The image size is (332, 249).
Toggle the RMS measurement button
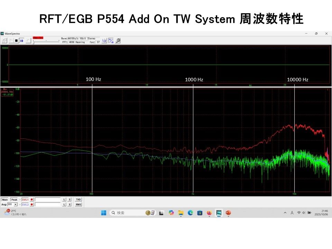click(x=79, y=204)
